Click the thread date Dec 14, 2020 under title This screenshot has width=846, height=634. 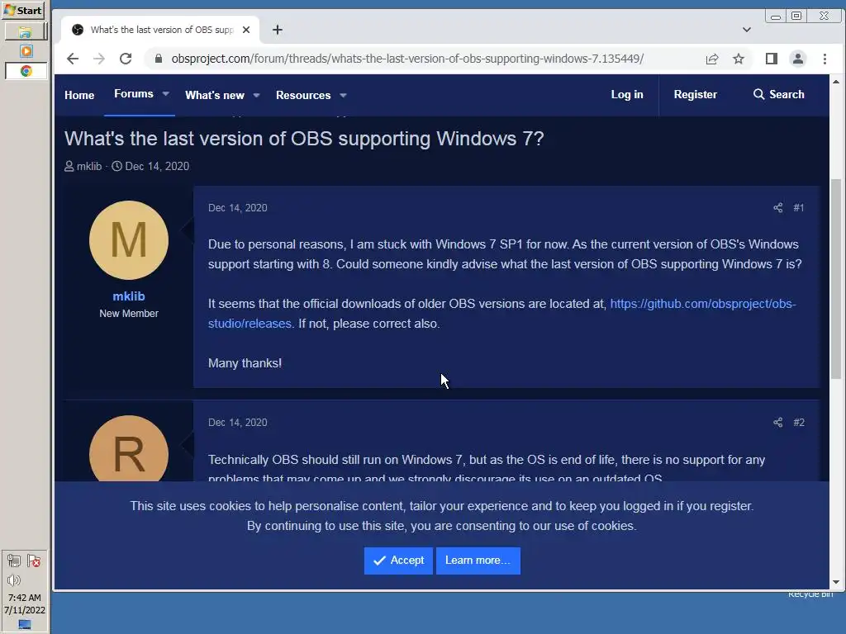point(157,167)
